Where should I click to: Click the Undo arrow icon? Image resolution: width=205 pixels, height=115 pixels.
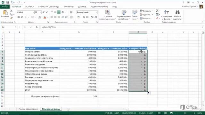pyautogui.click(x=12, y=3)
